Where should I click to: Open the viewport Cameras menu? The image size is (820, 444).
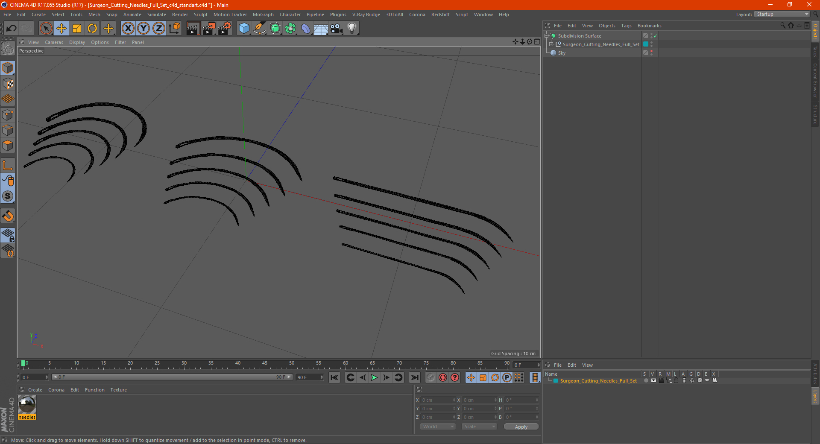click(x=54, y=42)
